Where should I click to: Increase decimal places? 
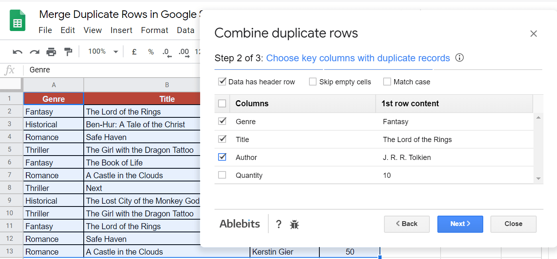[x=183, y=52]
